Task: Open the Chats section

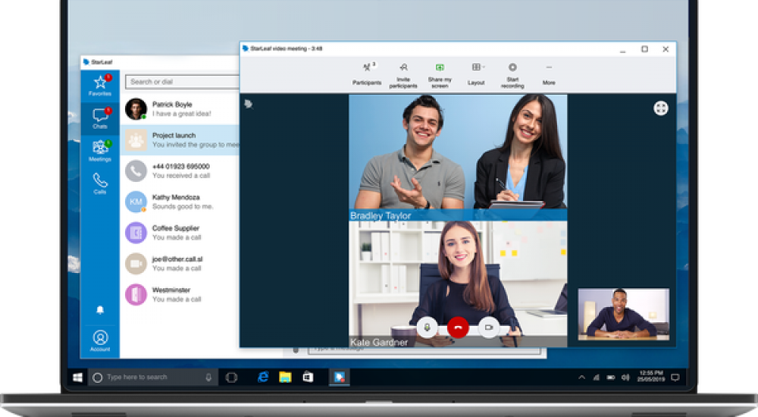Action: pyautogui.click(x=100, y=118)
